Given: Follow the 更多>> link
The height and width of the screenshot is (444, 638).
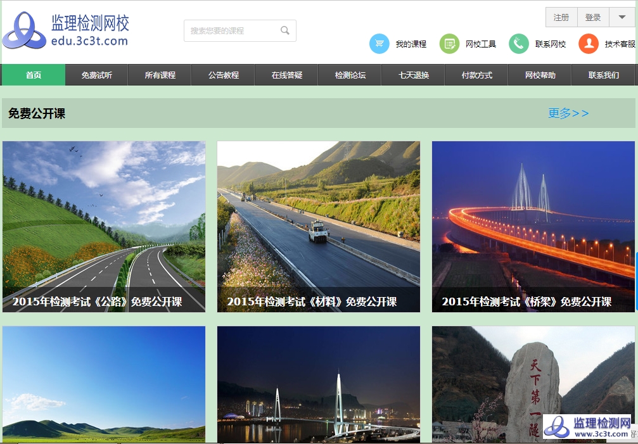Looking at the screenshot, I should click(x=568, y=113).
